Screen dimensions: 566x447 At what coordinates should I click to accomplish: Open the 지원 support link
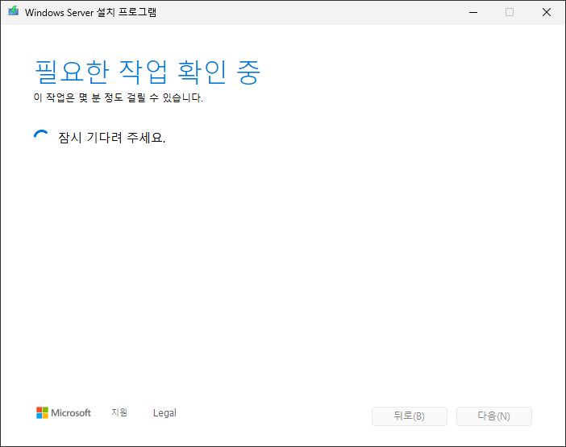pyautogui.click(x=119, y=412)
